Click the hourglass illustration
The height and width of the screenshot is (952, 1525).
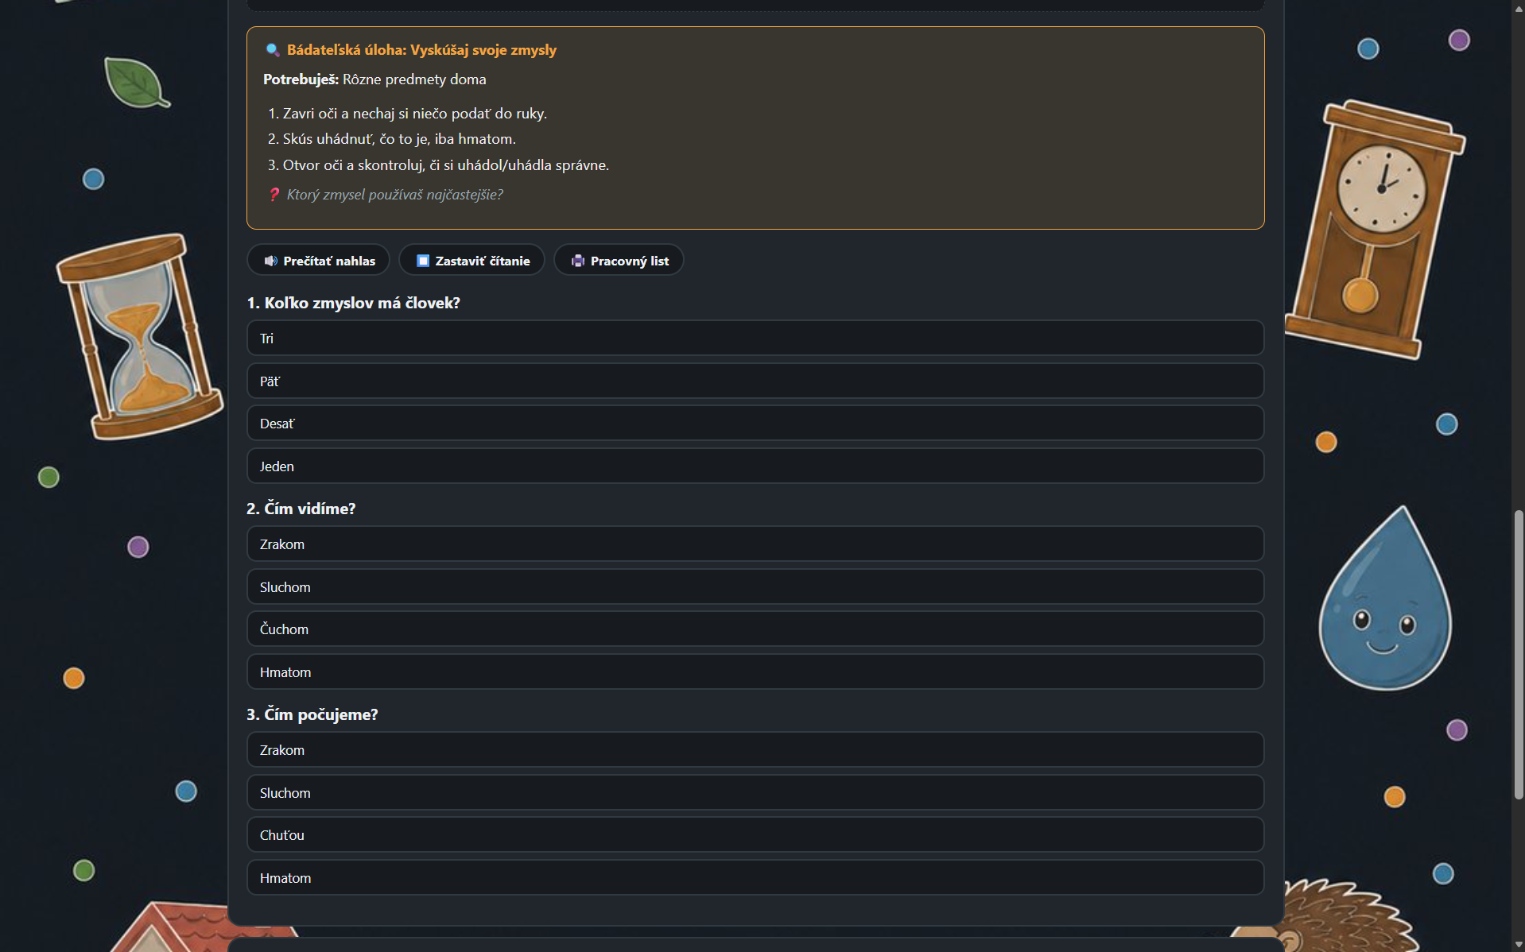point(139,336)
